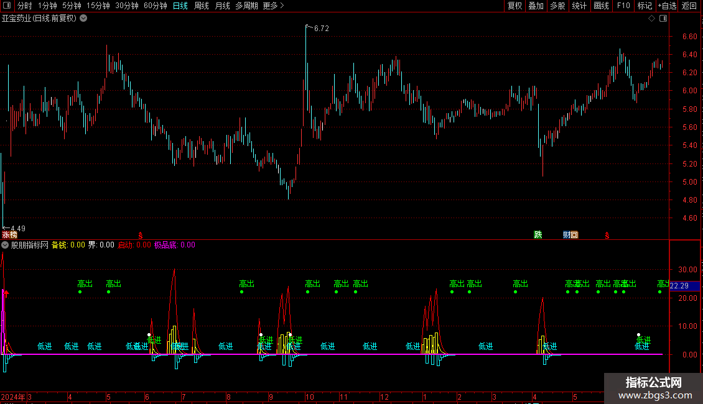The image size is (703, 404).
Task: Add stock via +自选 button
Action: pyautogui.click(x=667, y=6)
